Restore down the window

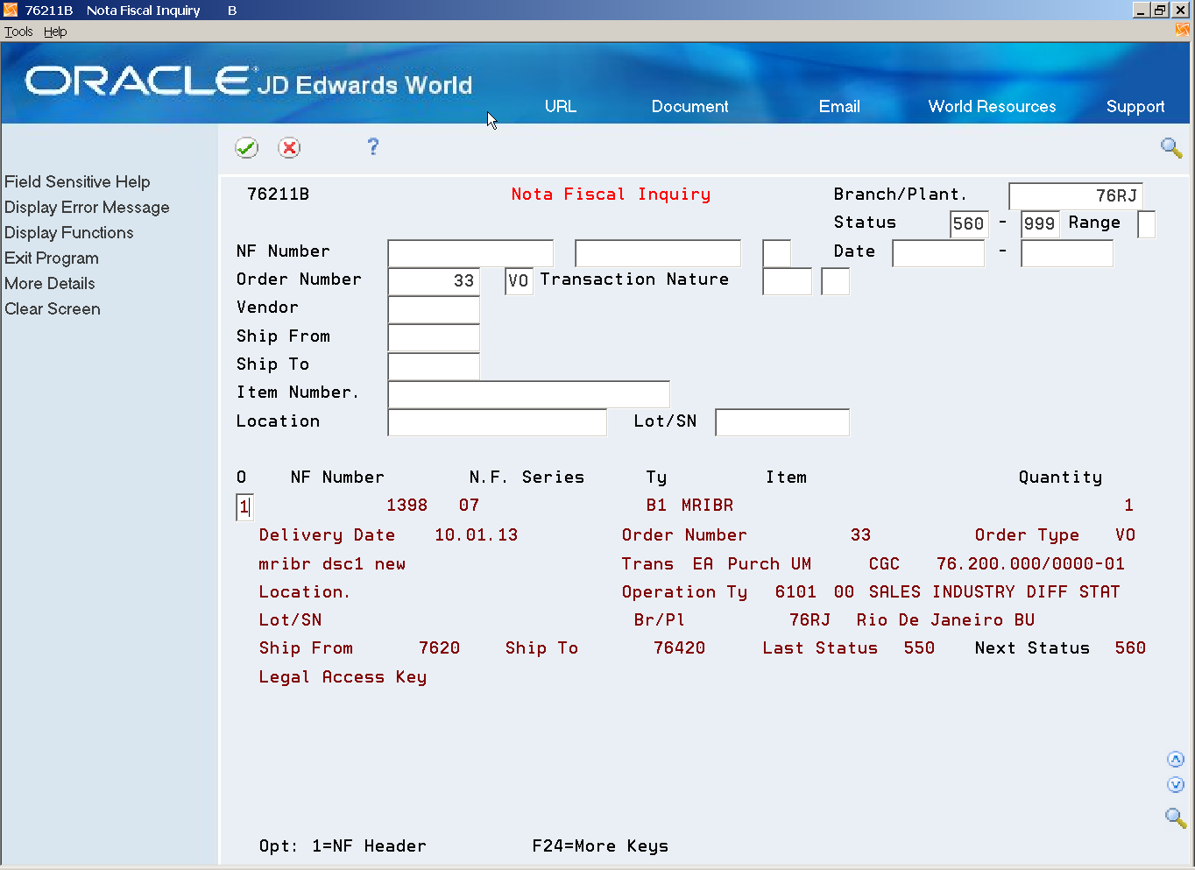tap(1161, 11)
